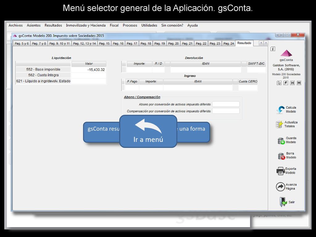Click 'Valor' column header
This screenshot has height=237, width=316.
(89, 64)
